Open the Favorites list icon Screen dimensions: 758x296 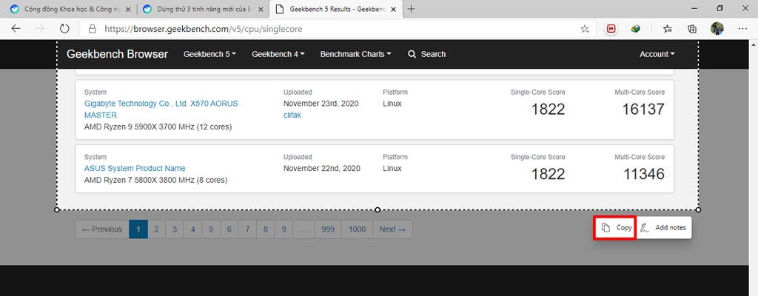tap(668, 29)
